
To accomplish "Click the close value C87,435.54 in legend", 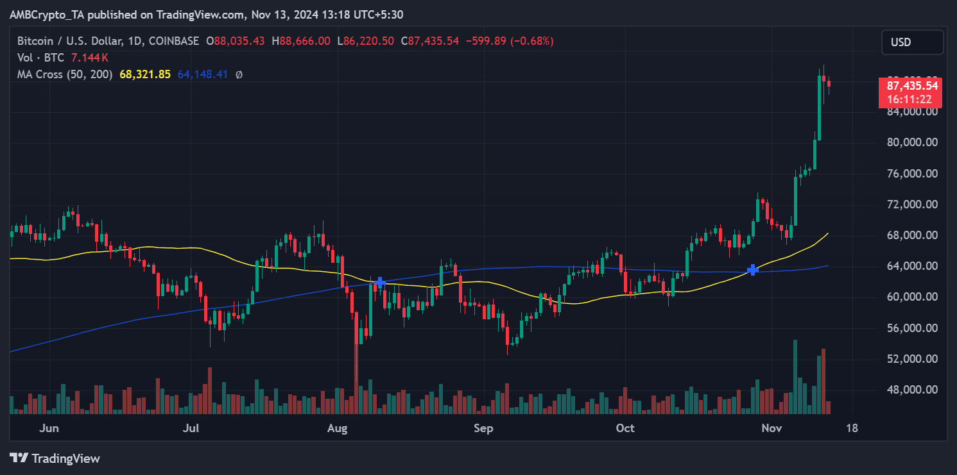I will click(429, 41).
